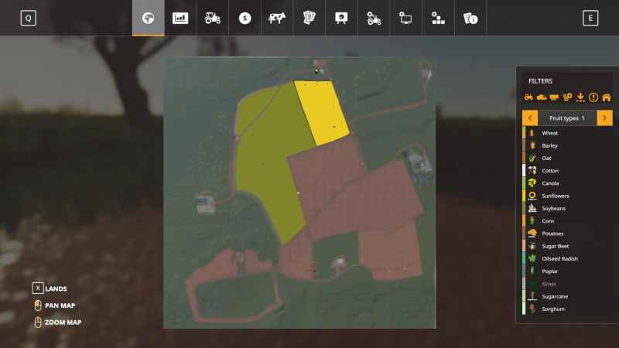Toggle the unloading download-arrow map filter
The height and width of the screenshot is (348, 619).
(x=580, y=97)
